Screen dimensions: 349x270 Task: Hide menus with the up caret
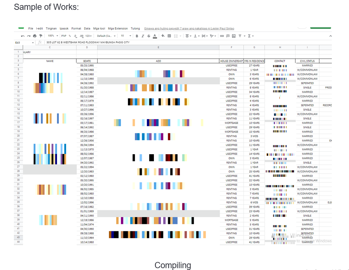click(330, 36)
